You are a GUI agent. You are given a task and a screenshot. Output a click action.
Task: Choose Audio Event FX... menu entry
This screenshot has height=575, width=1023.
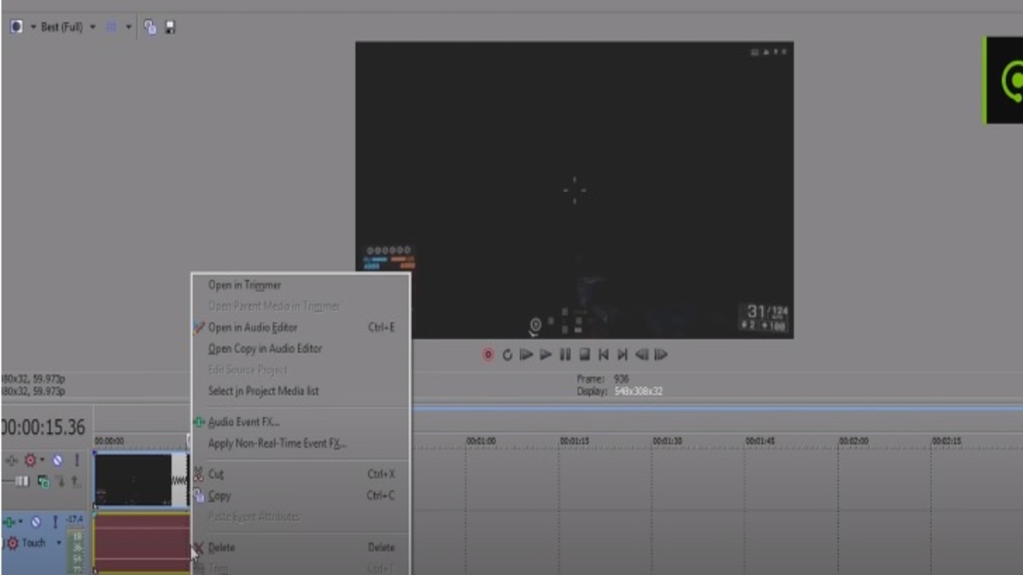301,422
